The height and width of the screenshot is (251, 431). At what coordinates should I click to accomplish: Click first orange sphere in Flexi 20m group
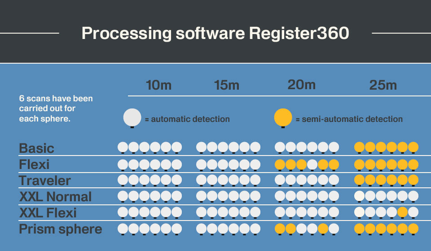tap(280, 164)
